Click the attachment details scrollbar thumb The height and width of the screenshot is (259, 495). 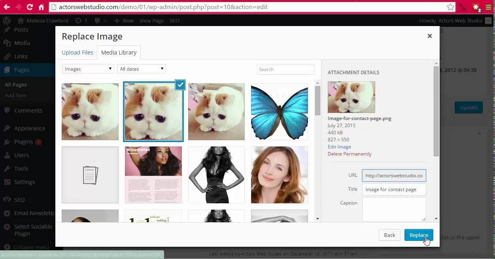[x=436, y=111]
